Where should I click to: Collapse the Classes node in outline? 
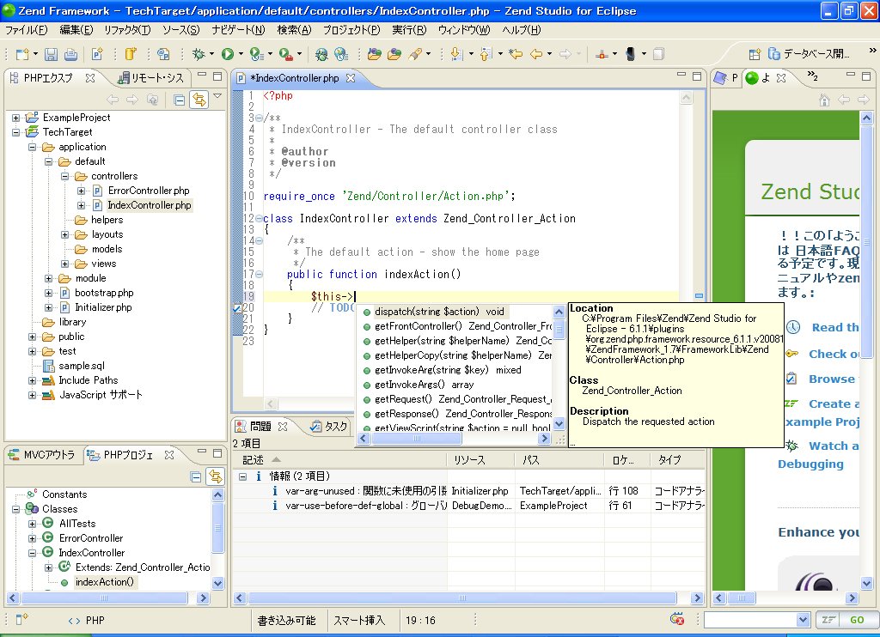tap(15, 509)
